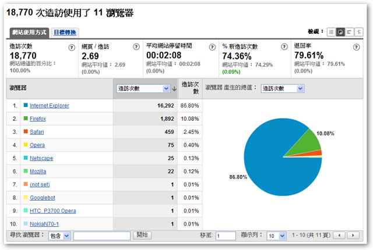
Task: Select comparison view icon
Action: click(359, 32)
